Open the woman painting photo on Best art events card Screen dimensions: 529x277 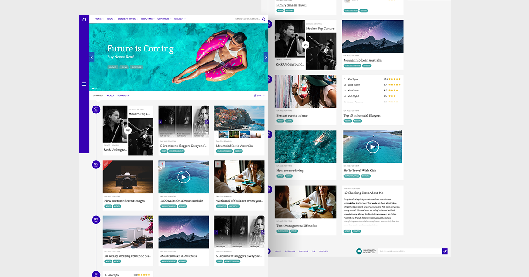coord(305,91)
